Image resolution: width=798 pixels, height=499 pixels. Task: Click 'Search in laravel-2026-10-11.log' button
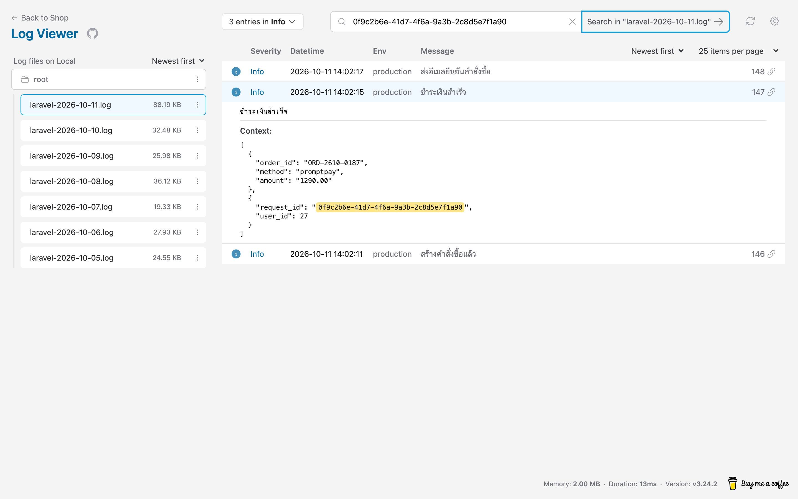point(655,22)
